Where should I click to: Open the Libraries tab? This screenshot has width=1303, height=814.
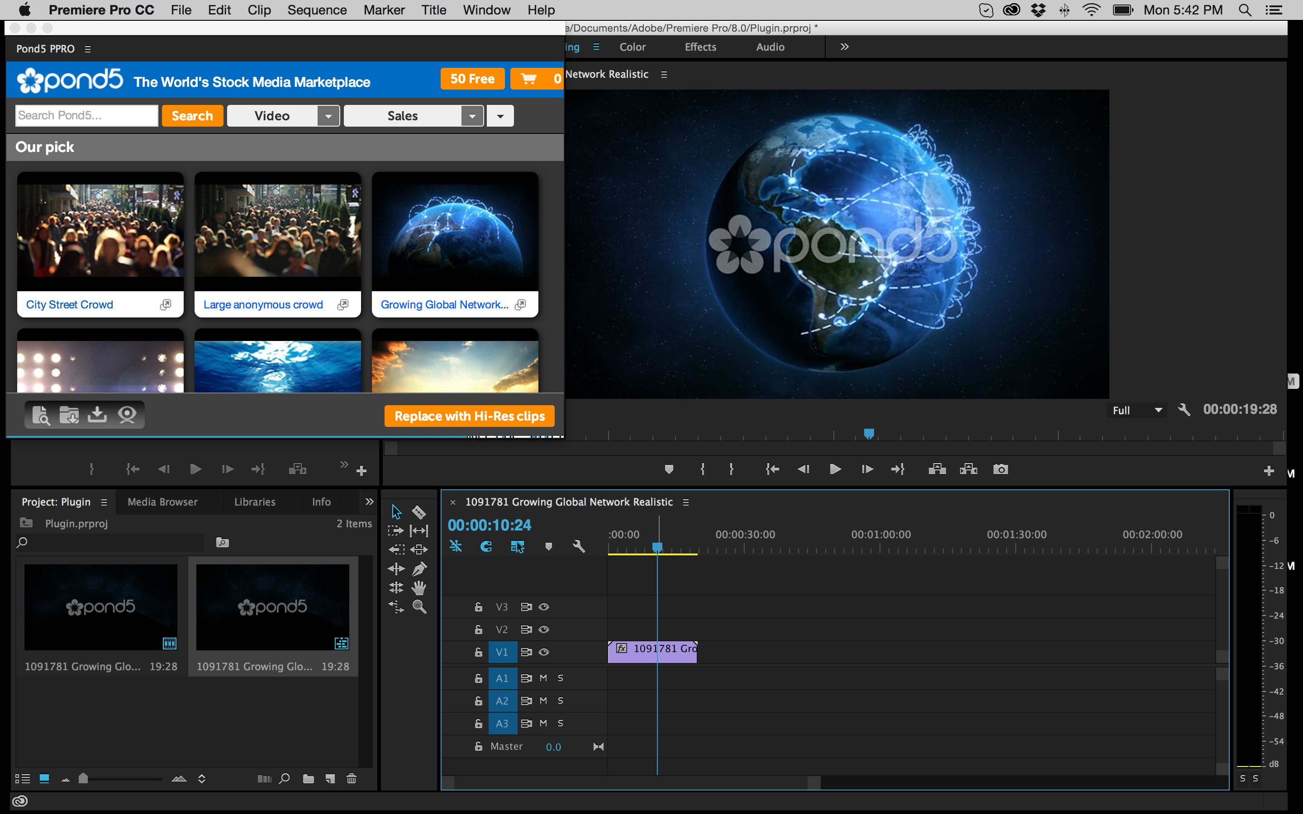click(x=255, y=502)
